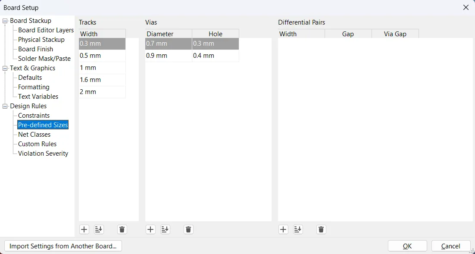Delete the selected via size
Screen dimensions: 475x254
pyautogui.click(x=188, y=229)
